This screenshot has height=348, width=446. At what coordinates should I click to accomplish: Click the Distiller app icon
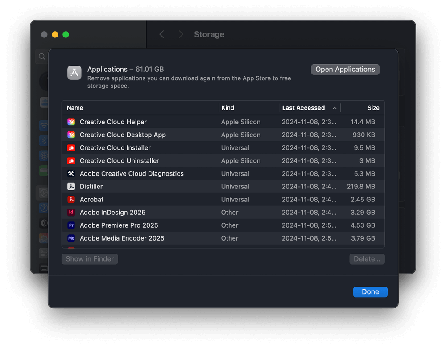coord(71,187)
